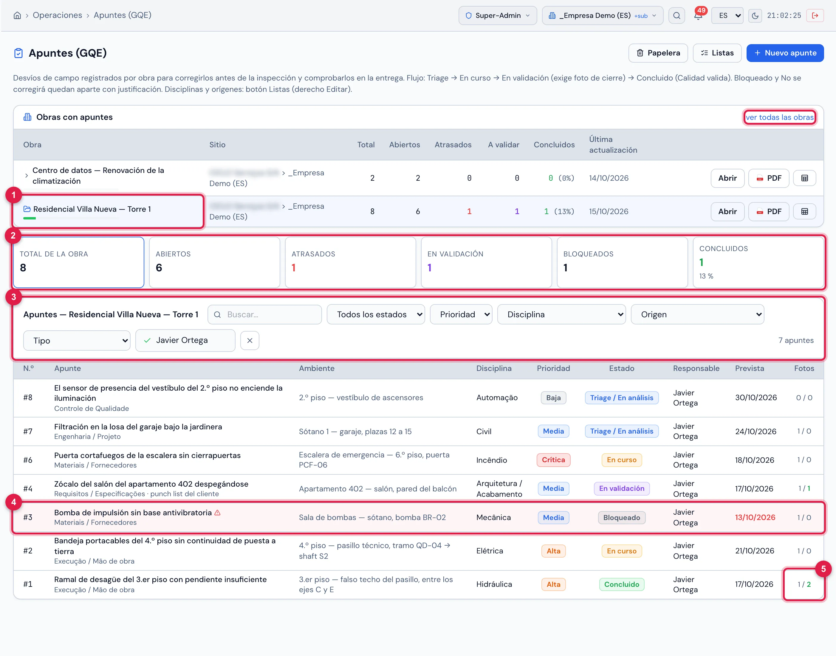This screenshot has width=836, height=656.
Task: Select the Concluidos summary card
Action: click(758, 262)
